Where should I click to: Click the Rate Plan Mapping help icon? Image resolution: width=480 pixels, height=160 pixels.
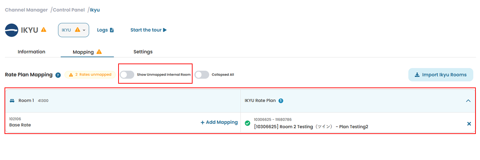(x=58, y=75)
